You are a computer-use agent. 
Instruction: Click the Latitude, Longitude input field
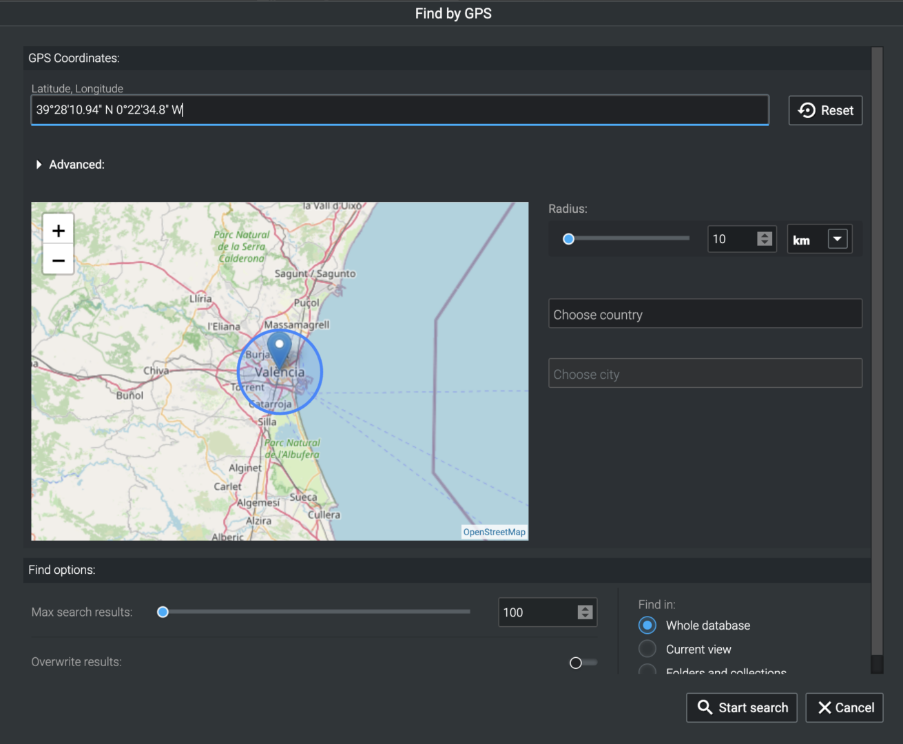[x=399, y=110]
